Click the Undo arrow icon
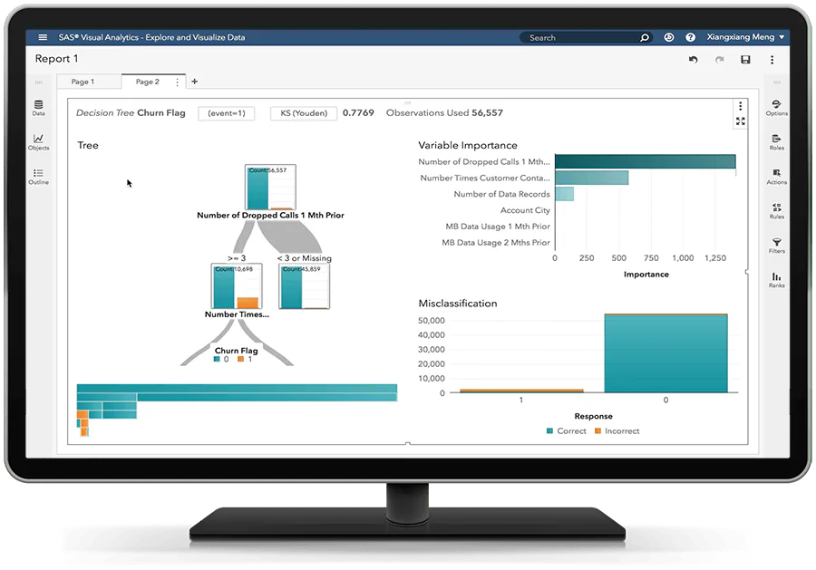816x570 pixels. [693, 60]
